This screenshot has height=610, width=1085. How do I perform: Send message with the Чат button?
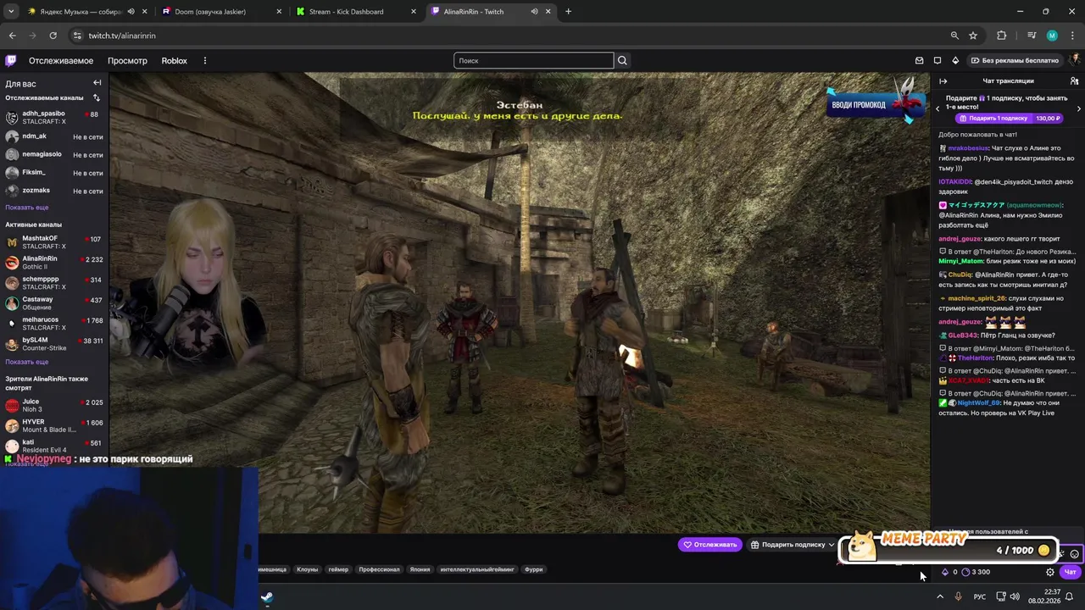pyautogui.click(x=1070, y=572)
